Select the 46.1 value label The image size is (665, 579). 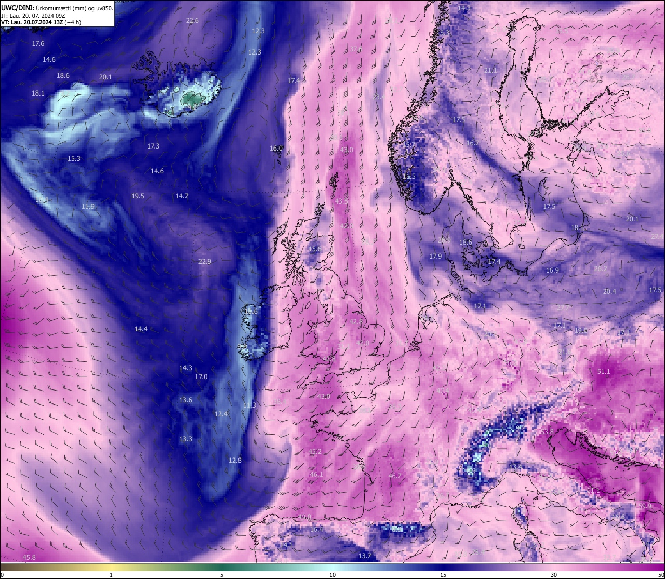[x=316, y=475]
